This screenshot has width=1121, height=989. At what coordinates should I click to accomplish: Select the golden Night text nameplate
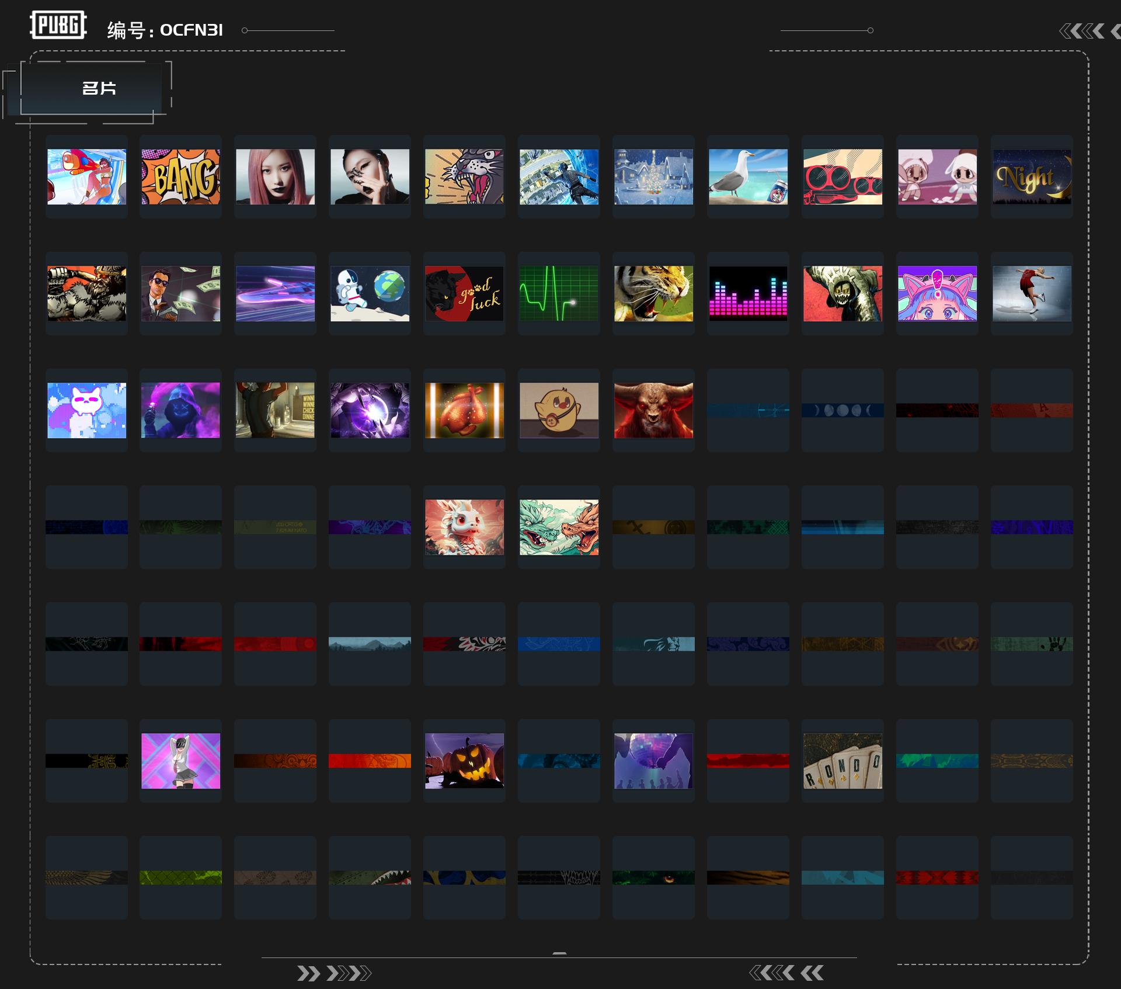(x=1032, y=176)
